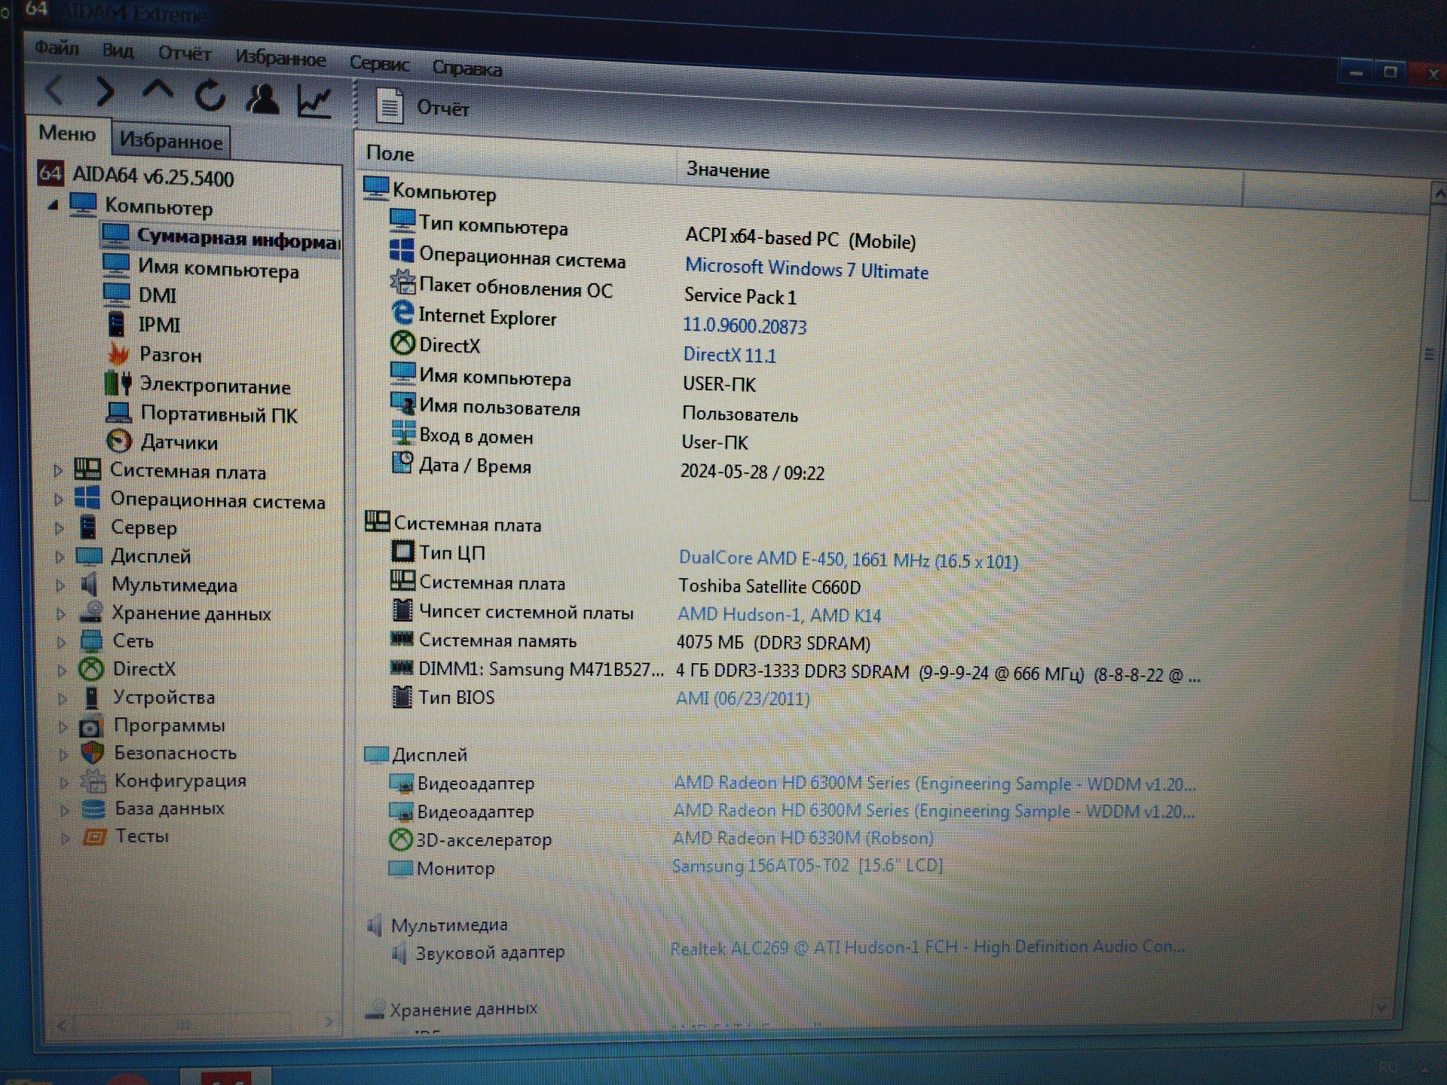Refresh the report with Refresh icon
Viewport: 1447px width, 1085px height.
click(x=210, y=96)
